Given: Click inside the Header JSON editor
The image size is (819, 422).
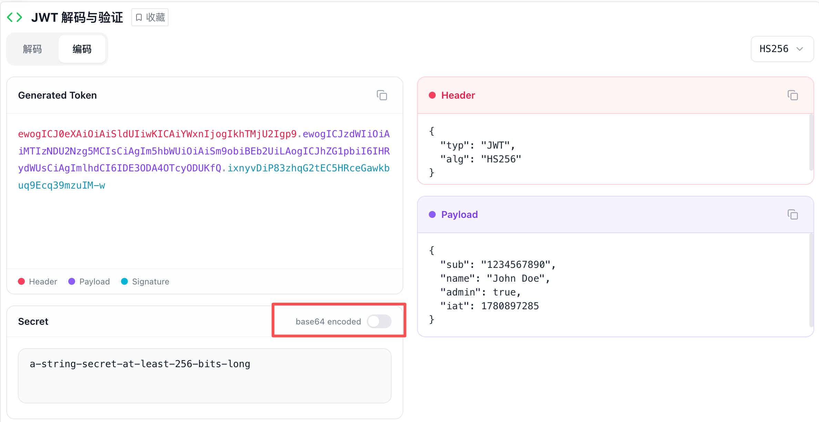Looking at the screenshot, I should [x=613, y=149].
